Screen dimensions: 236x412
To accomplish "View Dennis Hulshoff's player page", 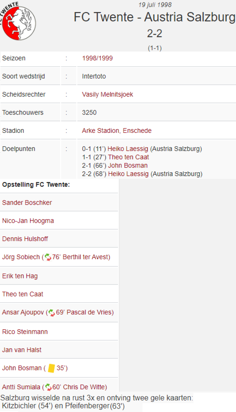I will point(25,239).
